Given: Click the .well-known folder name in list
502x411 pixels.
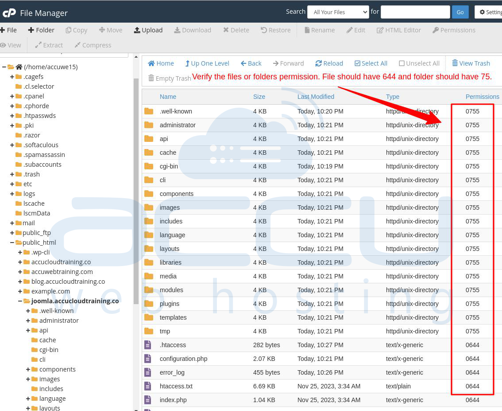Looking at the screenshot, I should click(x=176, y=111).
